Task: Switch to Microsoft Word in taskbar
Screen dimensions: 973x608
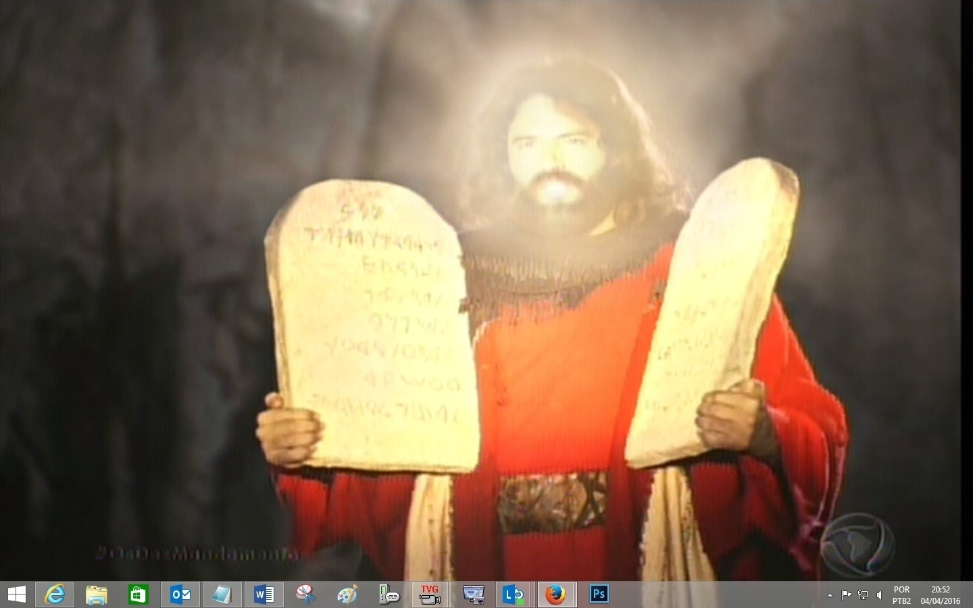Action: [x=264, y=594]
